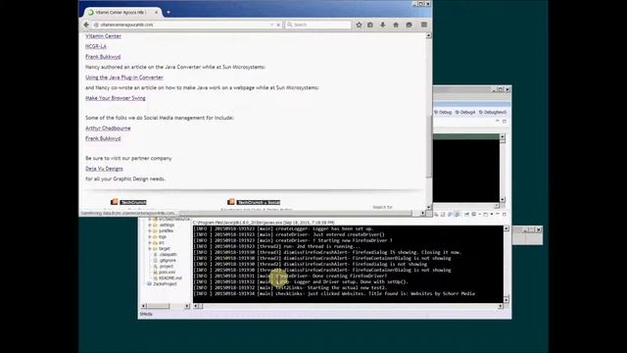Open the downloads arrow icon
The width and height of the screenshot is (627, 353).
pos(383,25)
